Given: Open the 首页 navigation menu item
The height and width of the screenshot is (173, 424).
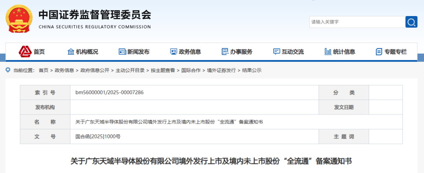Looking at the screenshot, I should click(x=39, y=52).
